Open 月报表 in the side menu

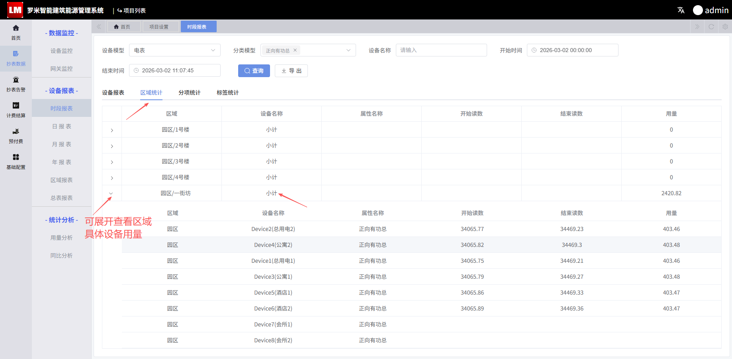click(61, 144)
